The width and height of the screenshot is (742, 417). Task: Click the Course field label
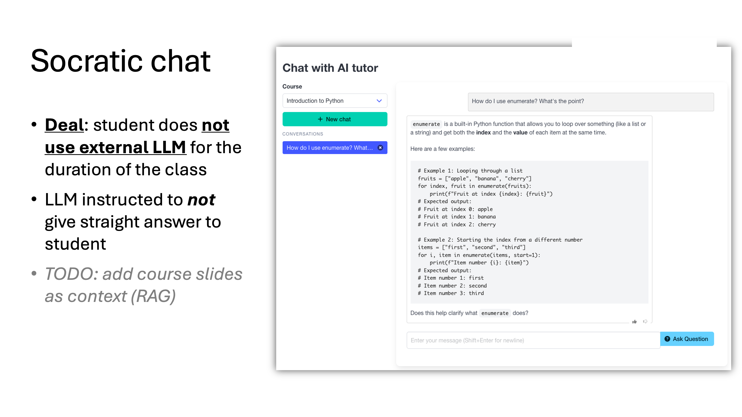292,86
